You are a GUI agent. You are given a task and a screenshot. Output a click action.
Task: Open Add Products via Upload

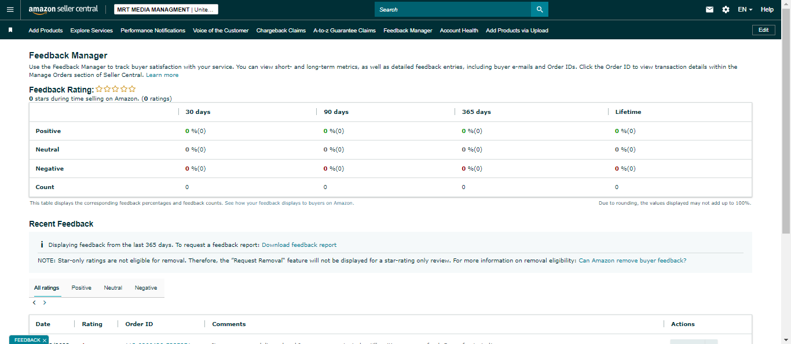point(517,31)
